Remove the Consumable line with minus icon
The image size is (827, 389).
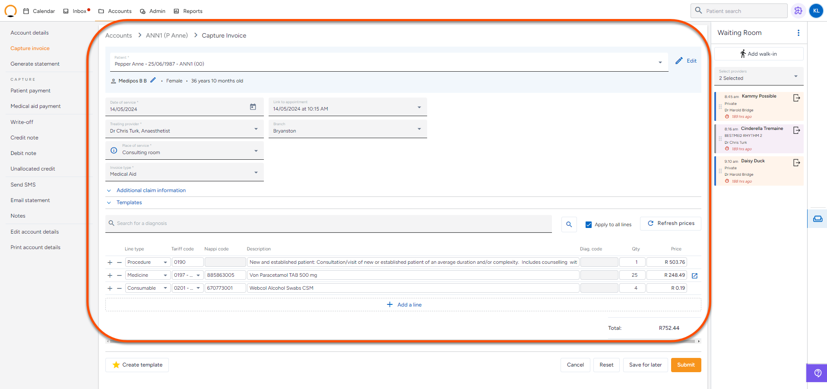coord(119,288)
